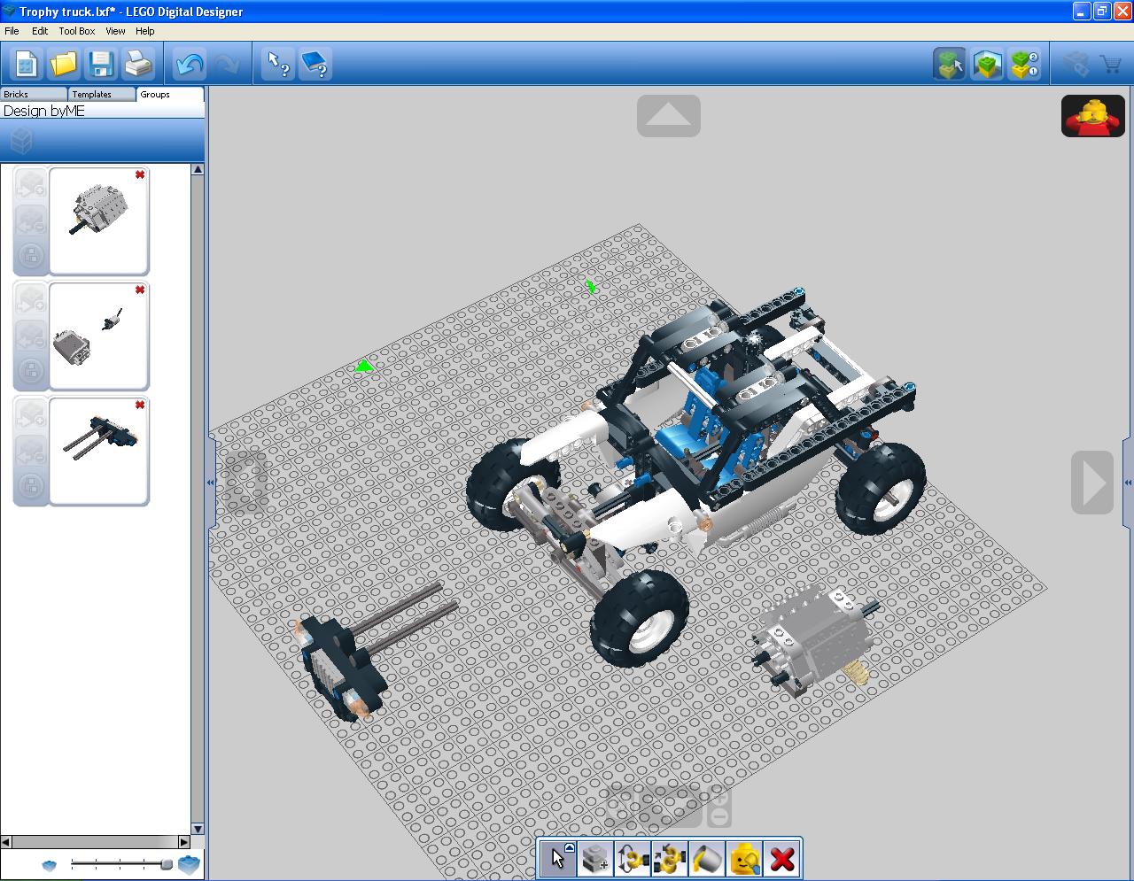Switch to the Templates tab
Image resolution: width=1134 pixels, height=881 pixels.
pos(92,94)
